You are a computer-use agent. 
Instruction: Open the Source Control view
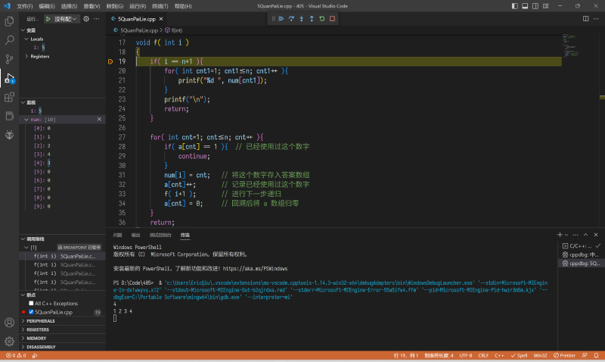[x=9, y=59]
